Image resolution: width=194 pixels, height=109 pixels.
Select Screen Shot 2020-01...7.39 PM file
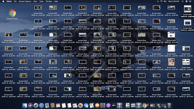point(171,48)
